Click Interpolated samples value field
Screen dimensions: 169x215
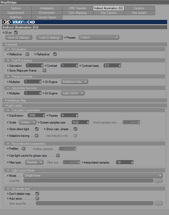pyautogui.click(x=124, y=162)
